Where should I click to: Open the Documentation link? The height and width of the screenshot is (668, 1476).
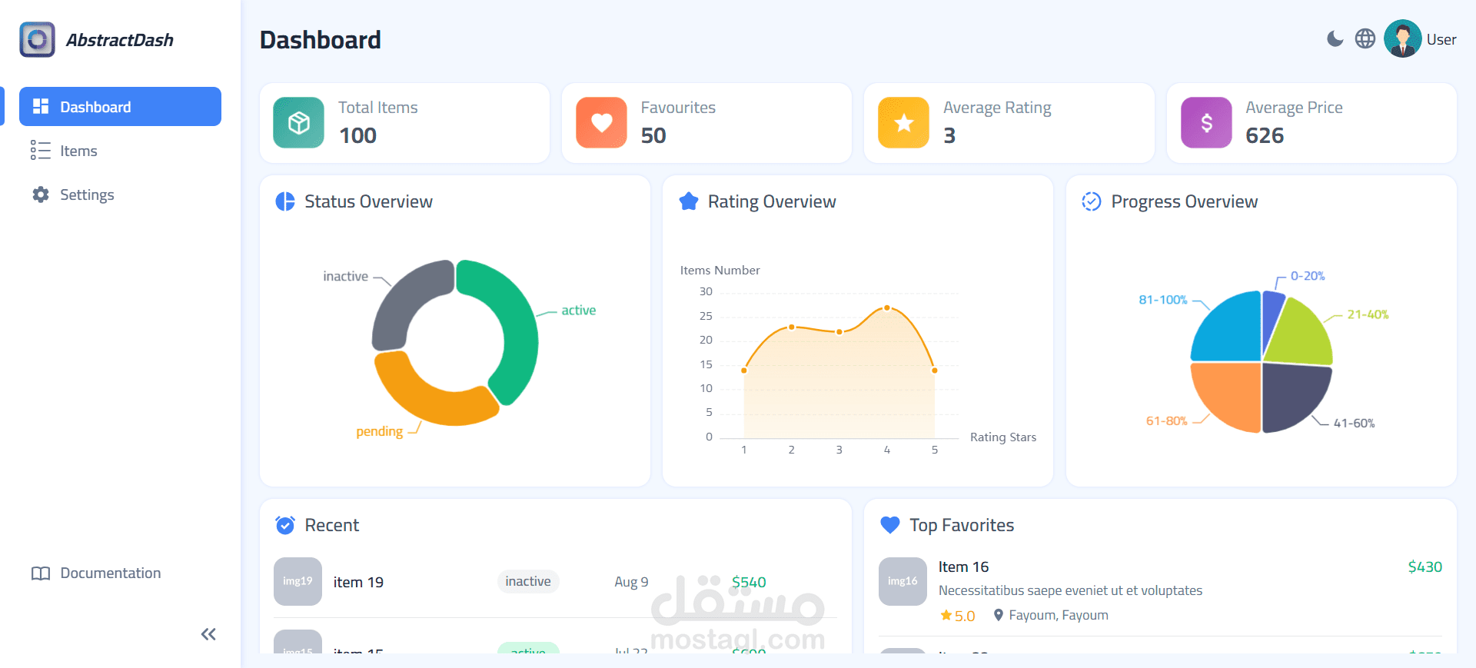(120, 573)
